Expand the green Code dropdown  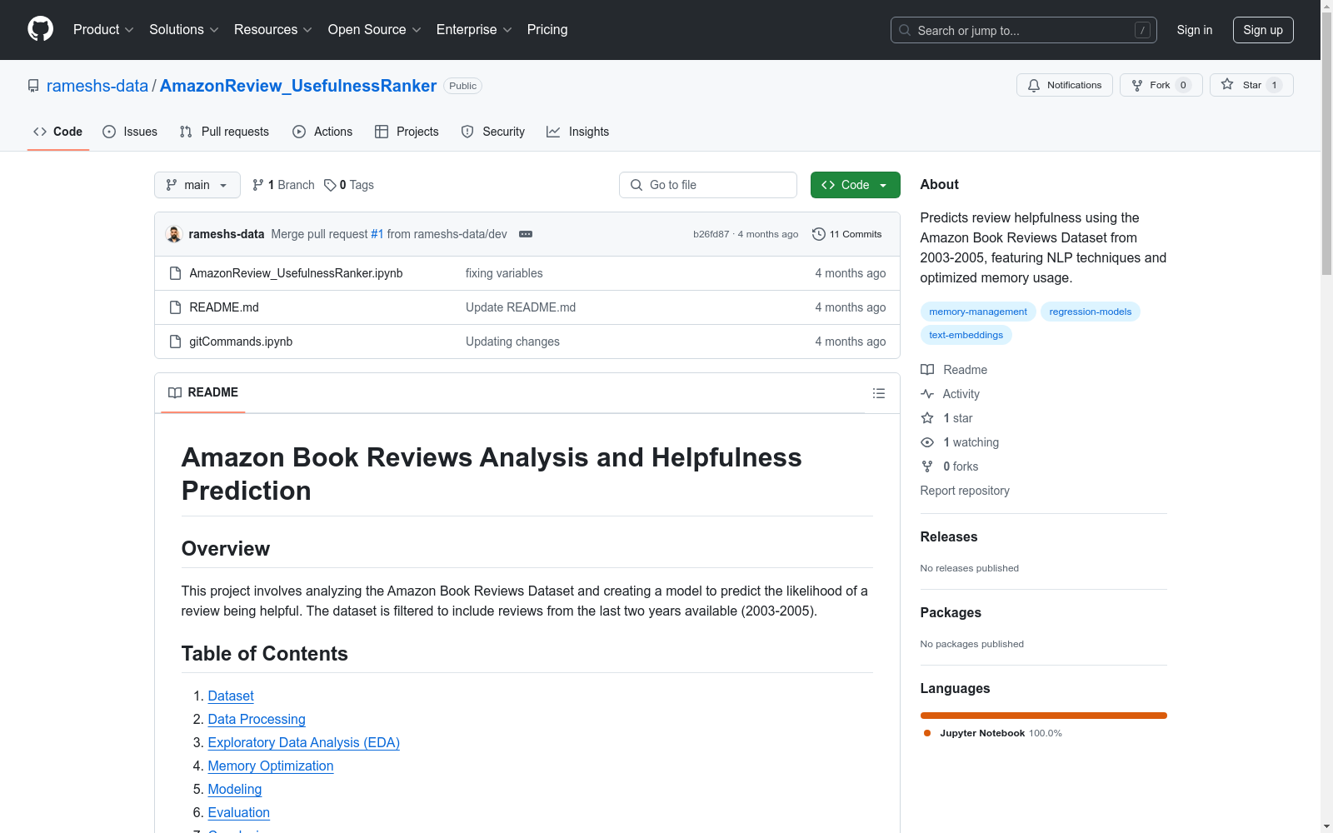855,184
